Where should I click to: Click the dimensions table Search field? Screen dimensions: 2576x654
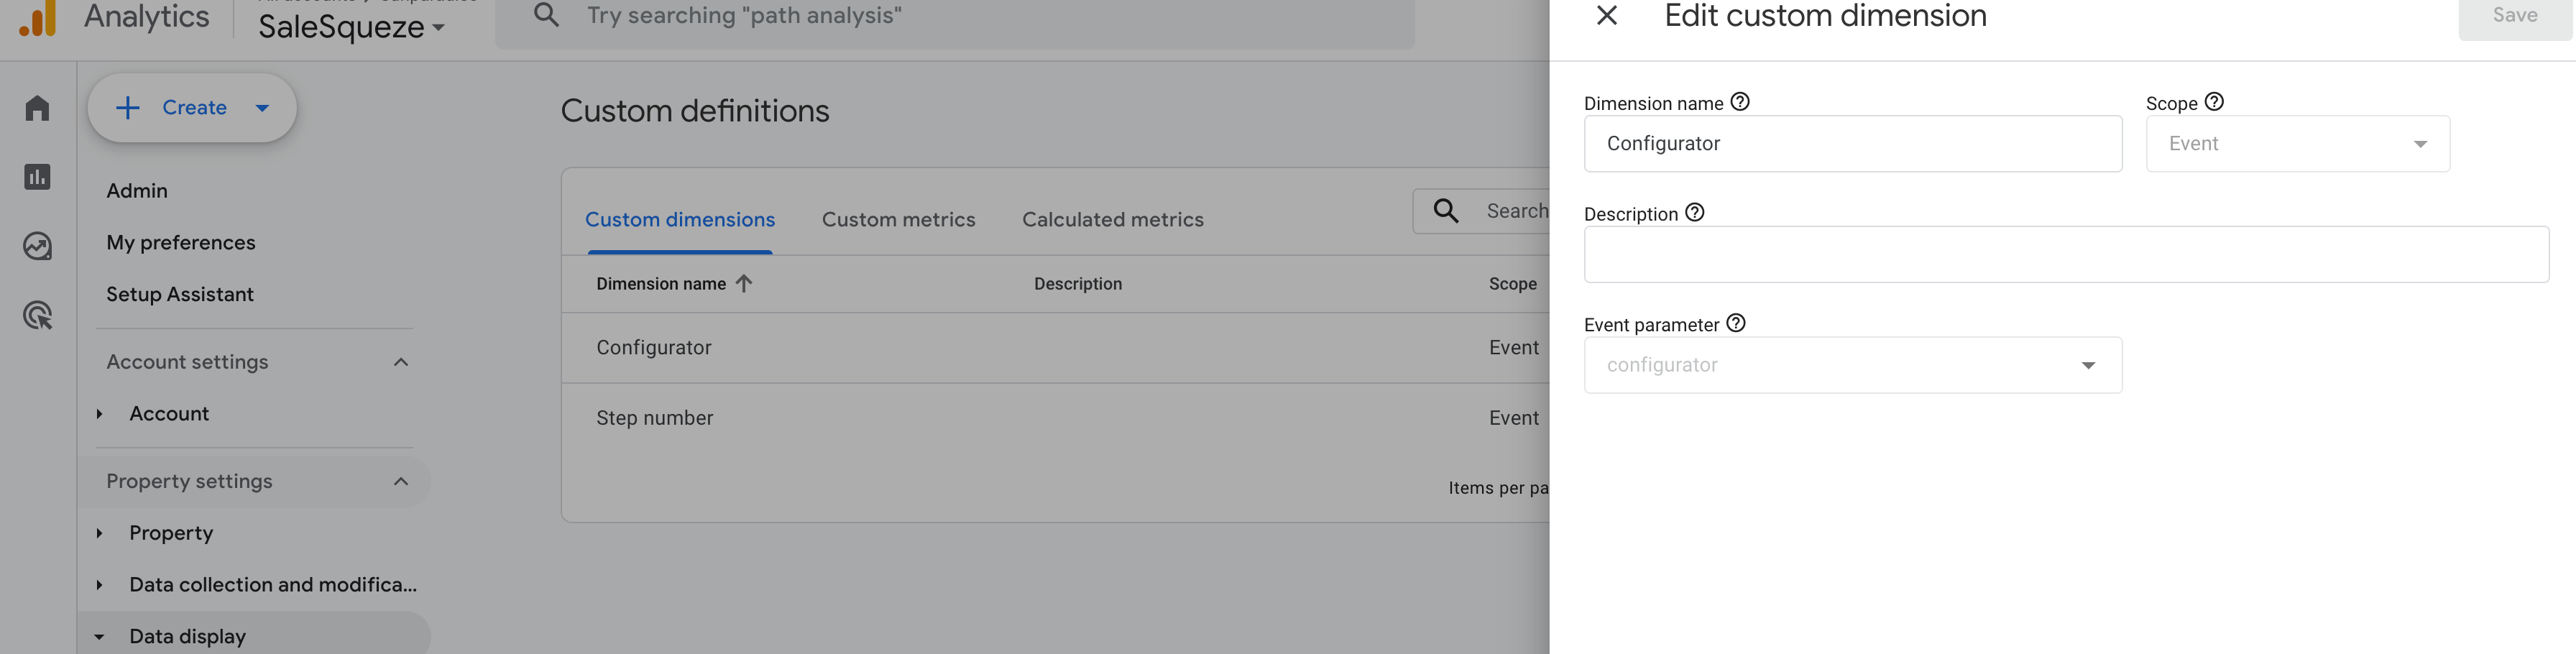pos(1481,211)
